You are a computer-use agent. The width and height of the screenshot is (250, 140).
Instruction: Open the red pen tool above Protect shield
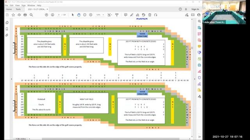[199, 72]
